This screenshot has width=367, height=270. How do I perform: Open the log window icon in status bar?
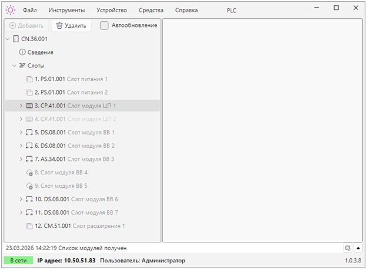point(348,248)
